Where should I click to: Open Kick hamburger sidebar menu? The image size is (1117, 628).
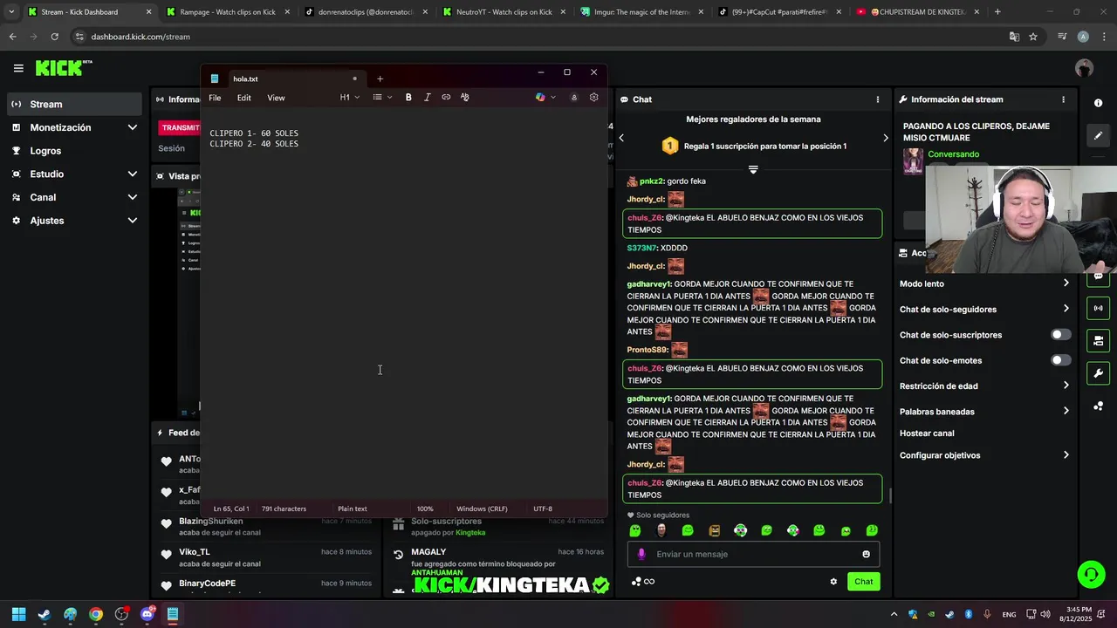[18, 68]
